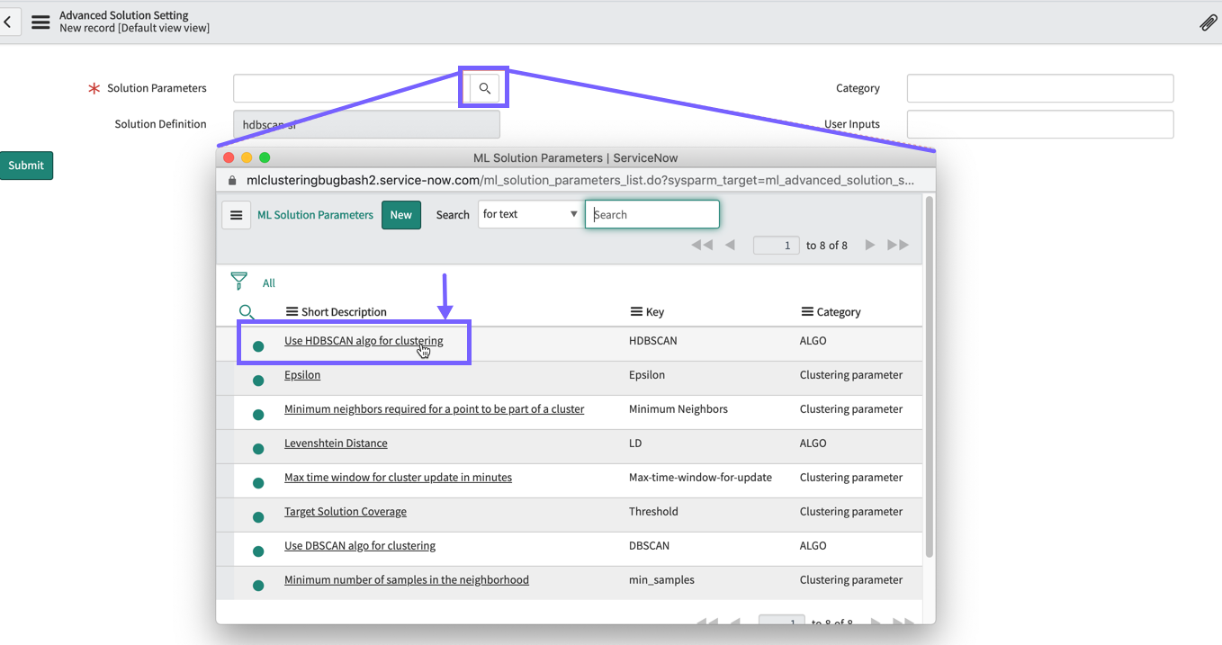Click into the Solution Parameters input field
Viewport: 1222px width, 645px height.
click(349, 88)
